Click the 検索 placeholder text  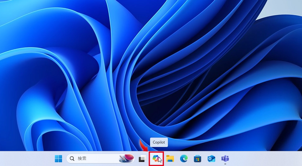click(82, 159)
